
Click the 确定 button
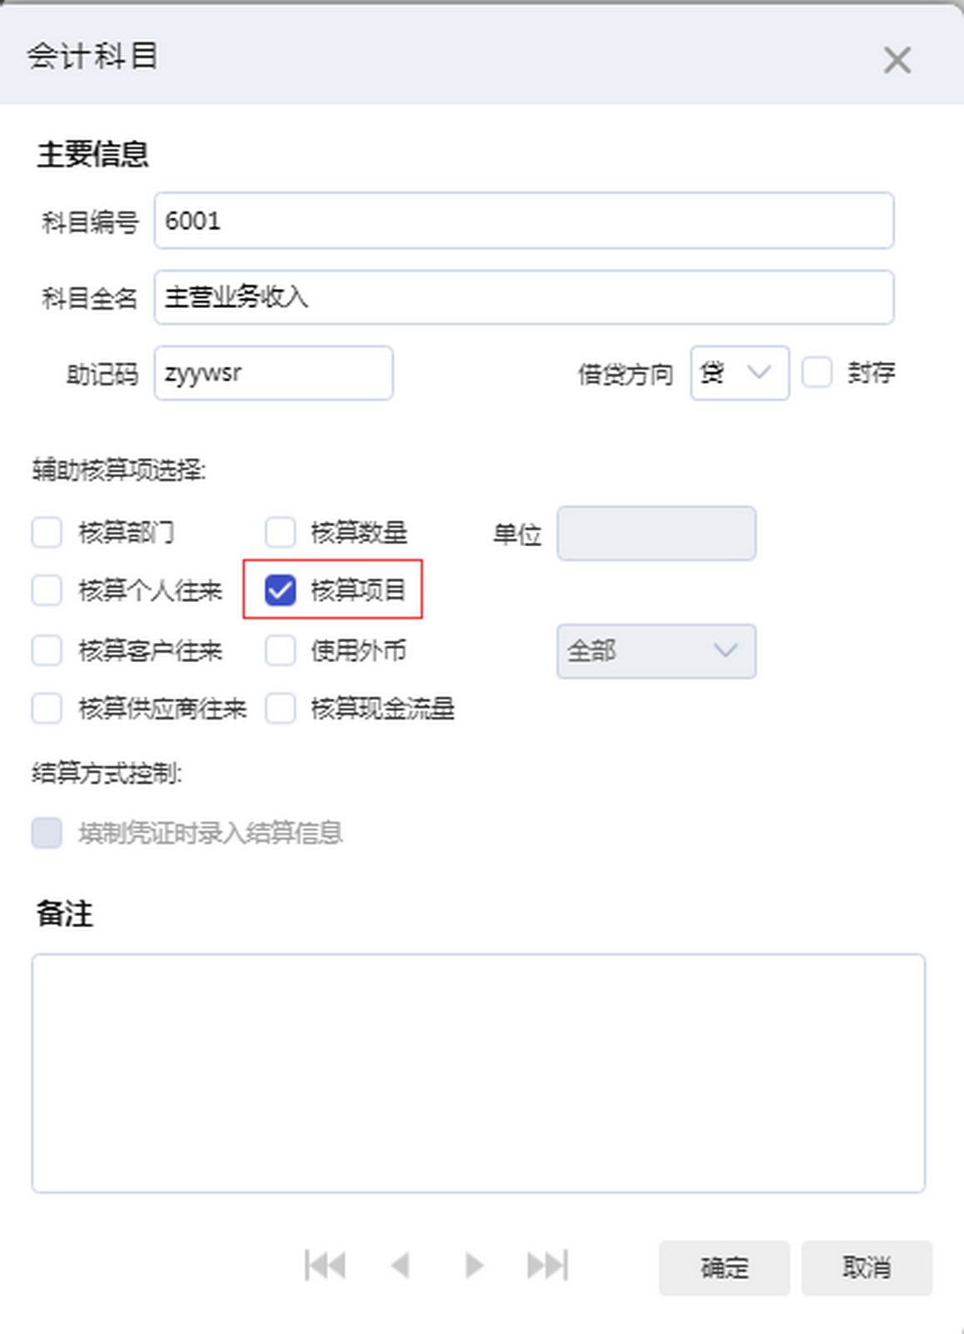(724, 1267)
